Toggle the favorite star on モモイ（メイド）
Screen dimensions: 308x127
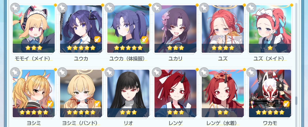tap(15, 8)
